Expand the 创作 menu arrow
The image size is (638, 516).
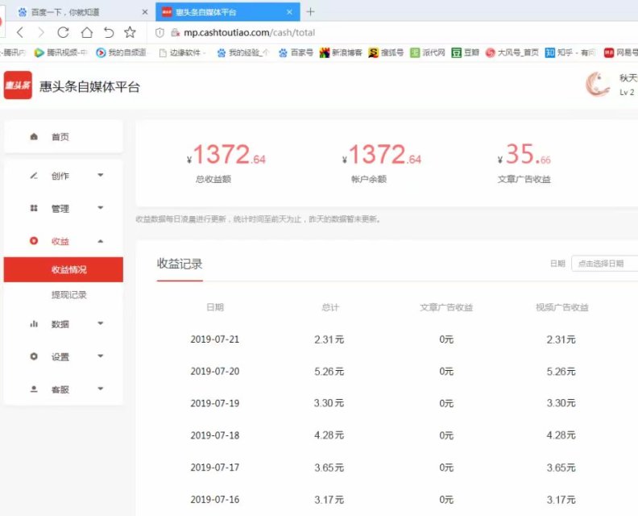click(101, 175)
